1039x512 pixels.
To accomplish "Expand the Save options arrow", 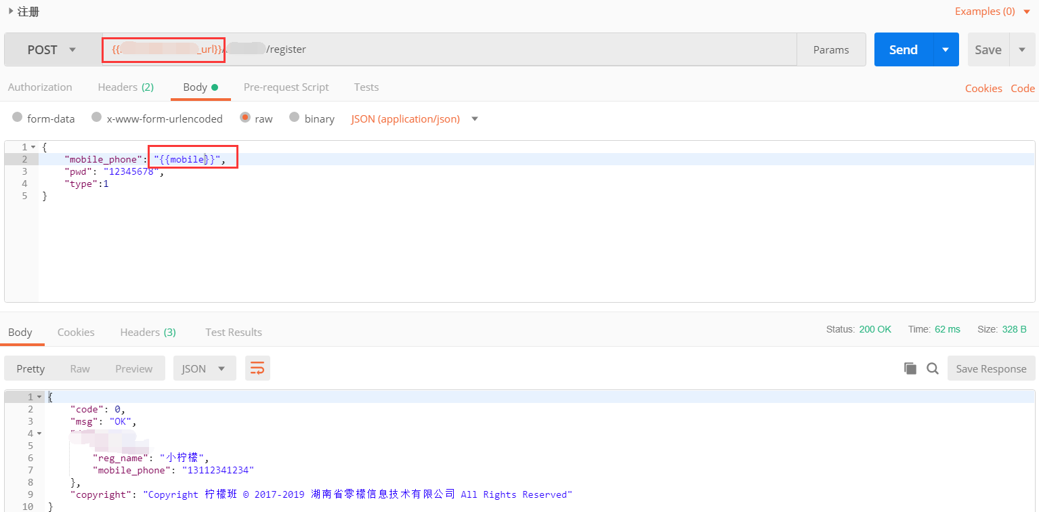I will click(1022, 49).
